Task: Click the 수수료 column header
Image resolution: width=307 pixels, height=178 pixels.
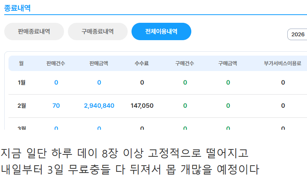Action: [142, 63]
